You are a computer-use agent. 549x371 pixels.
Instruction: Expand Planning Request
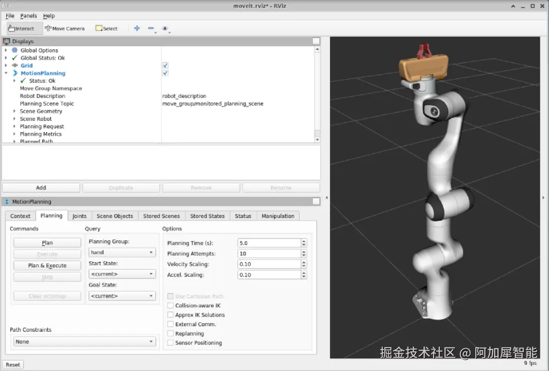[14, 127]
